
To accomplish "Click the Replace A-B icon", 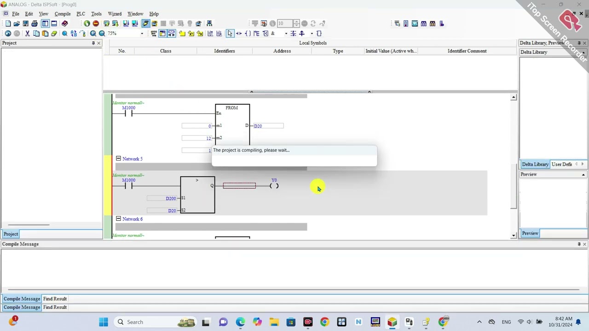I will click(x=74, y=34).
